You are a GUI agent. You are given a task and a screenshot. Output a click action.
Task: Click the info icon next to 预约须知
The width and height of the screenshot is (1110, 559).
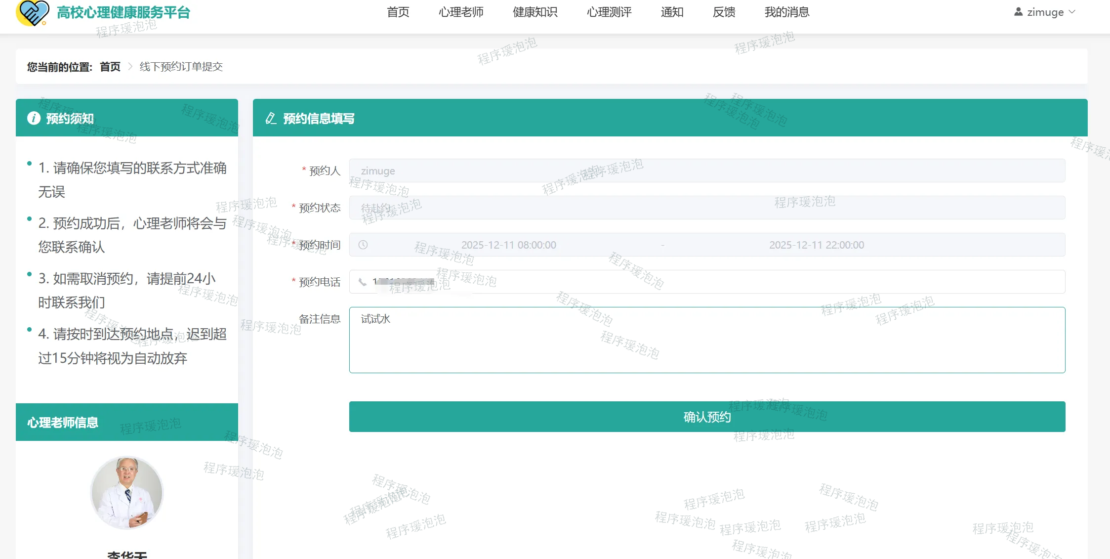tap(34, 118)
